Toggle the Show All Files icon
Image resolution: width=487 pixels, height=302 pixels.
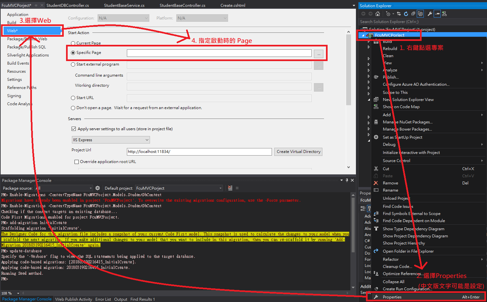(x=420, y=14)
